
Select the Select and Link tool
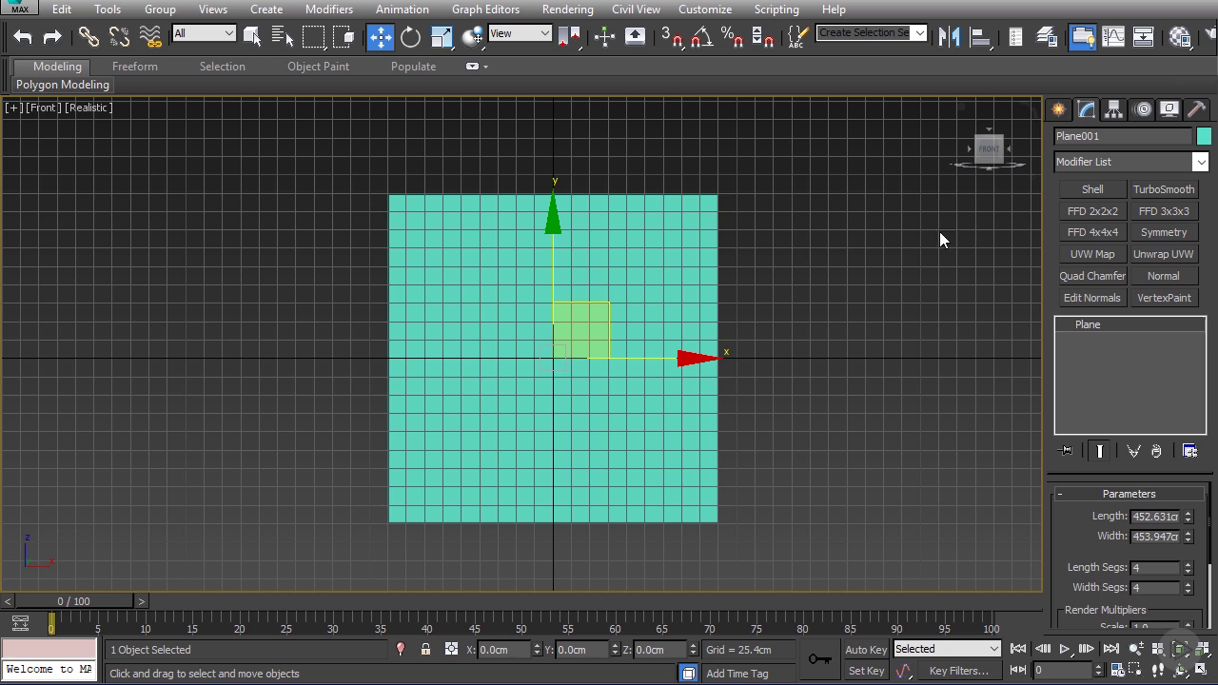click(x=88, y=37)
